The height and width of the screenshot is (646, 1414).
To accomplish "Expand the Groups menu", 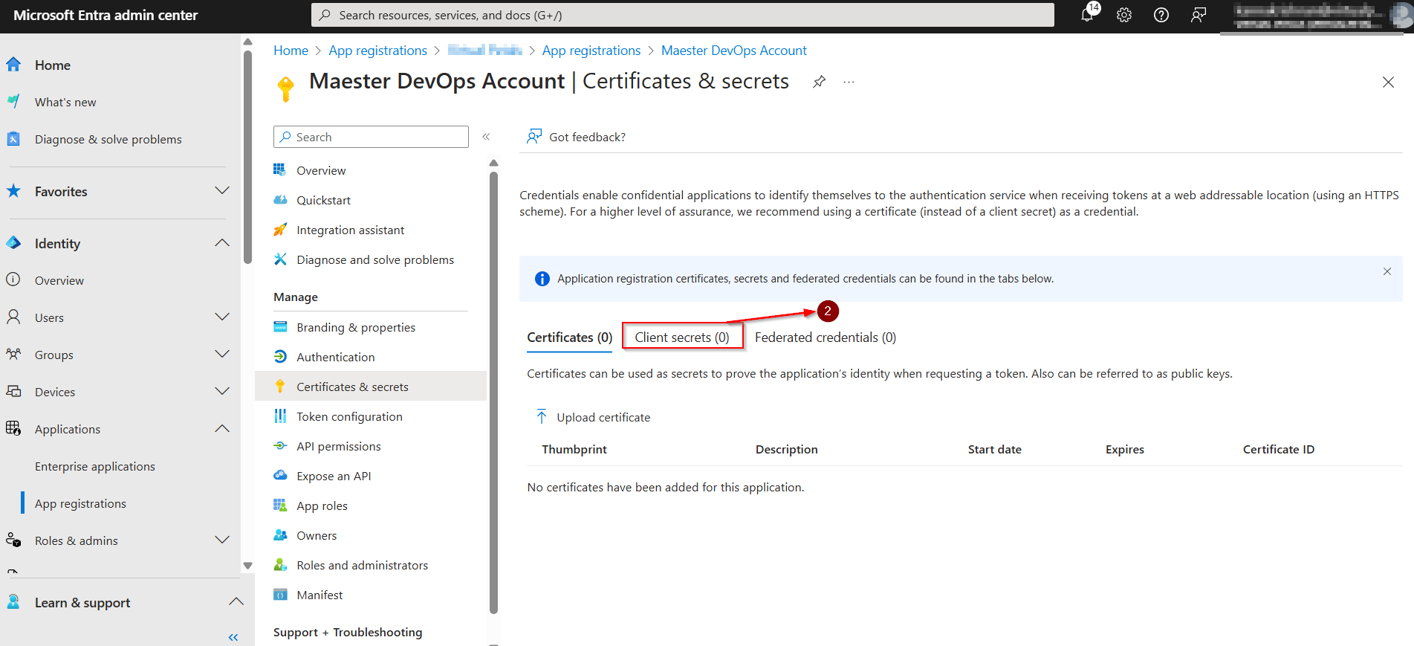I will pos(221,355).
